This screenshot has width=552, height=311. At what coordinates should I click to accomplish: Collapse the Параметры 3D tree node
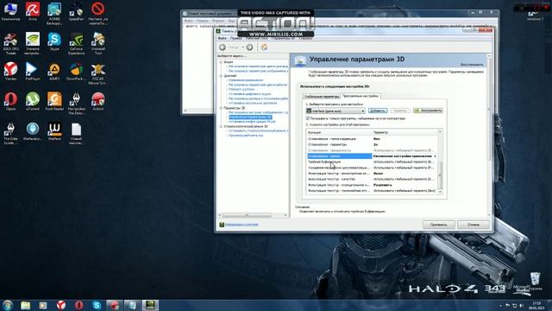[x=221, y=108]
